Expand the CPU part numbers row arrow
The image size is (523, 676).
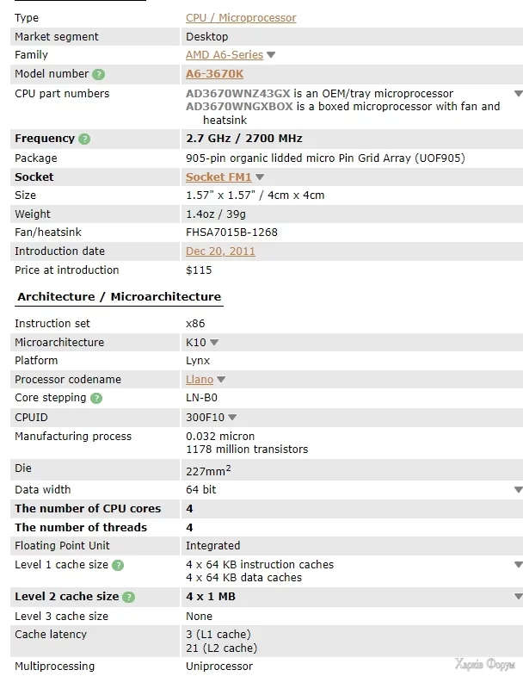pos(518,94)
